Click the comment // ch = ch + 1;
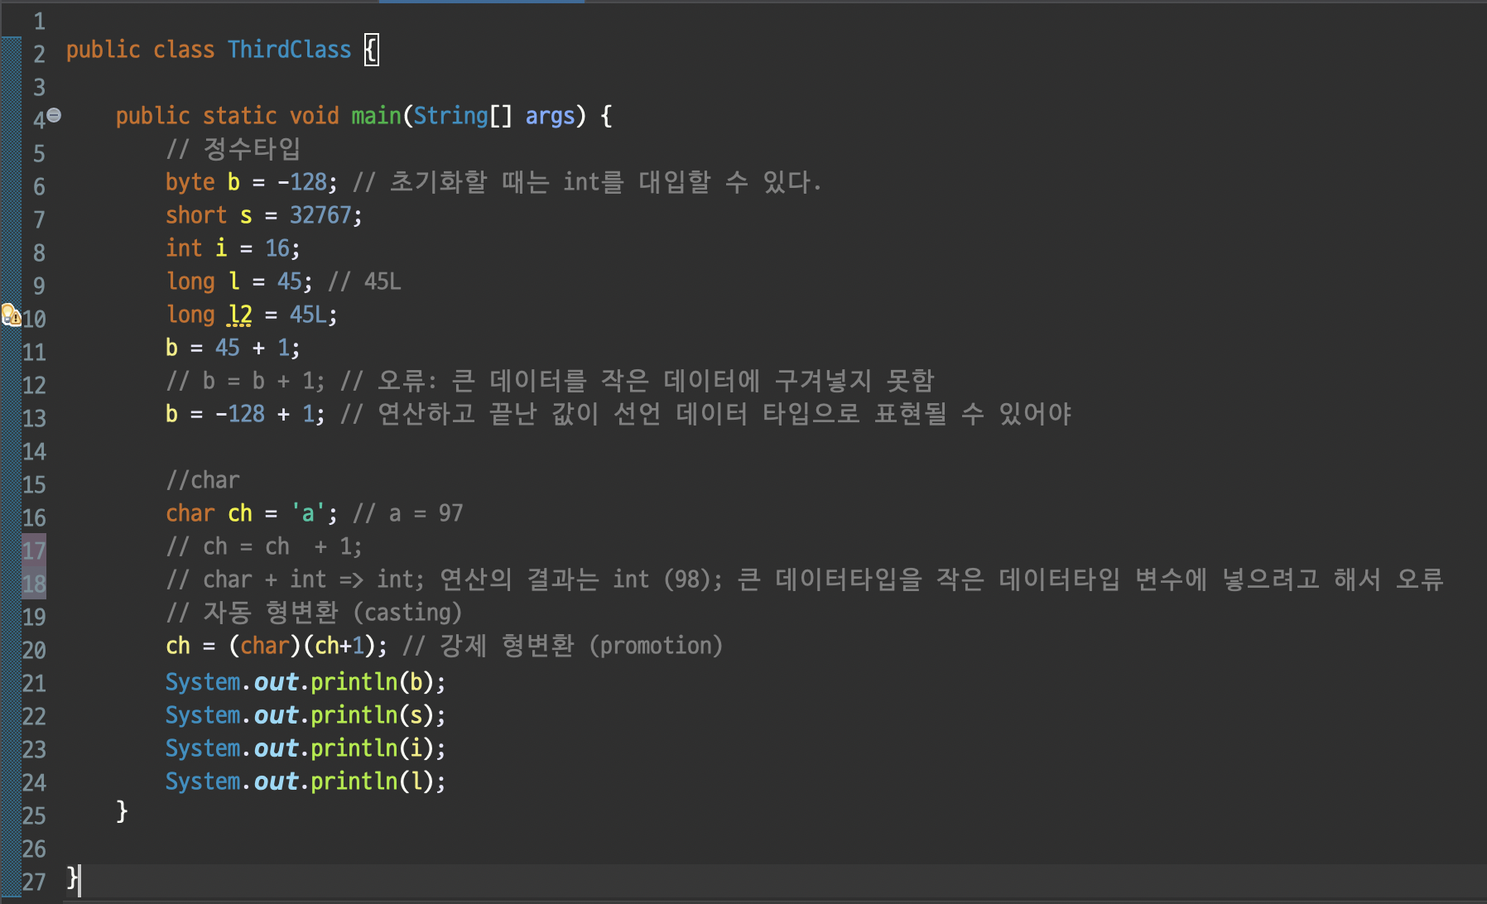This screenshot has width=1487, height=904. (263, 546)
